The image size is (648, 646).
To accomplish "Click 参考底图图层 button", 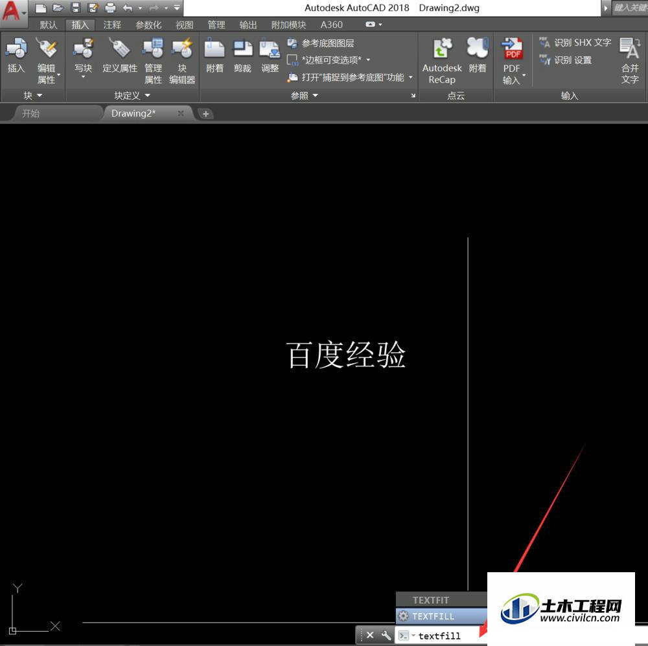I will click(321, 43).
